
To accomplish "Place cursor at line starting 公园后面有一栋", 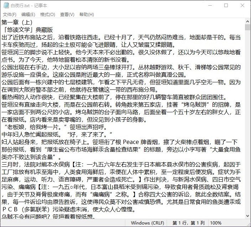I will point(121,82).
